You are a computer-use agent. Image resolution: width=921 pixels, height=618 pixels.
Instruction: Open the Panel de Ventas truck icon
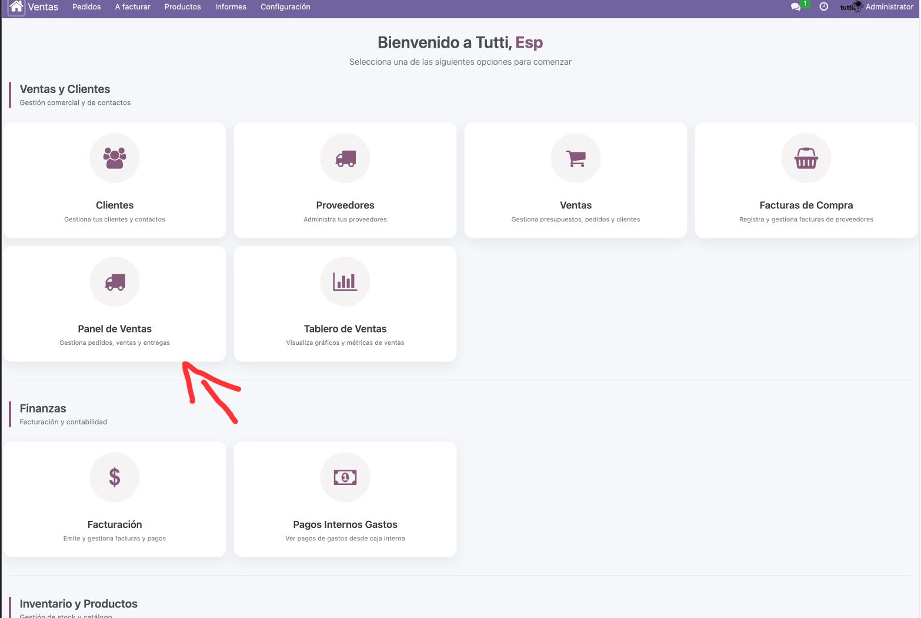115,281
